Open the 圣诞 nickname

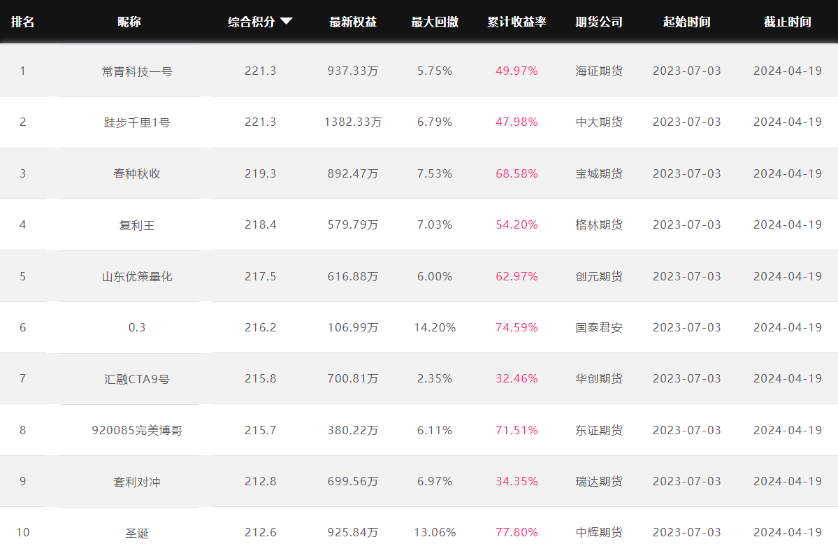tap(137, 533)
